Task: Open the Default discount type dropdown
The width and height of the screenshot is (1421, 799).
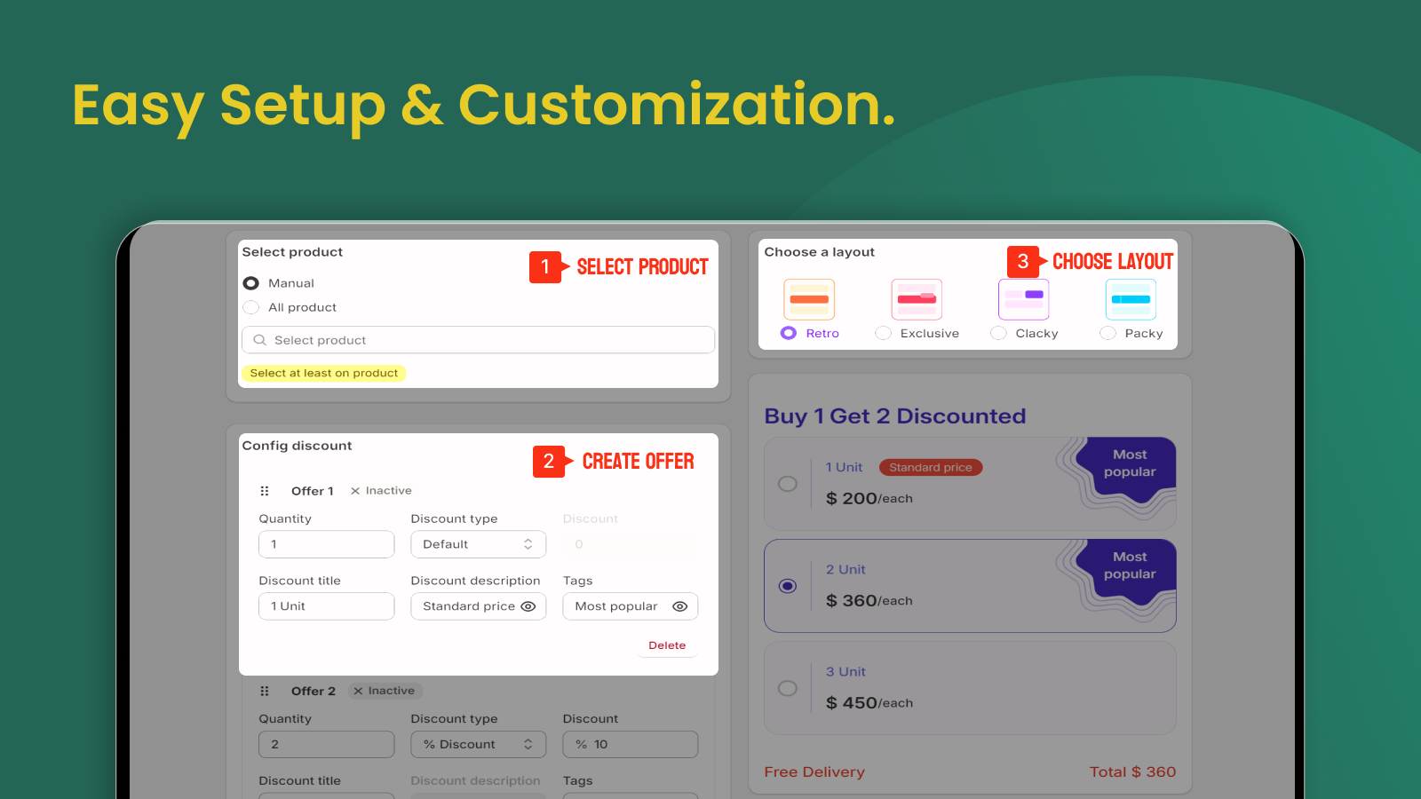Action: click(x=478, y=544)
